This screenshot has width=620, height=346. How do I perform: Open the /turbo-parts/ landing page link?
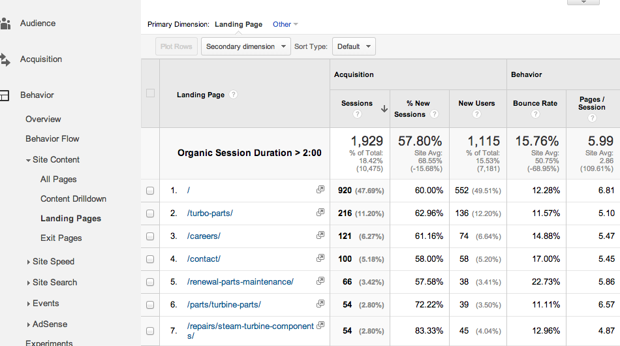(210, 213)
